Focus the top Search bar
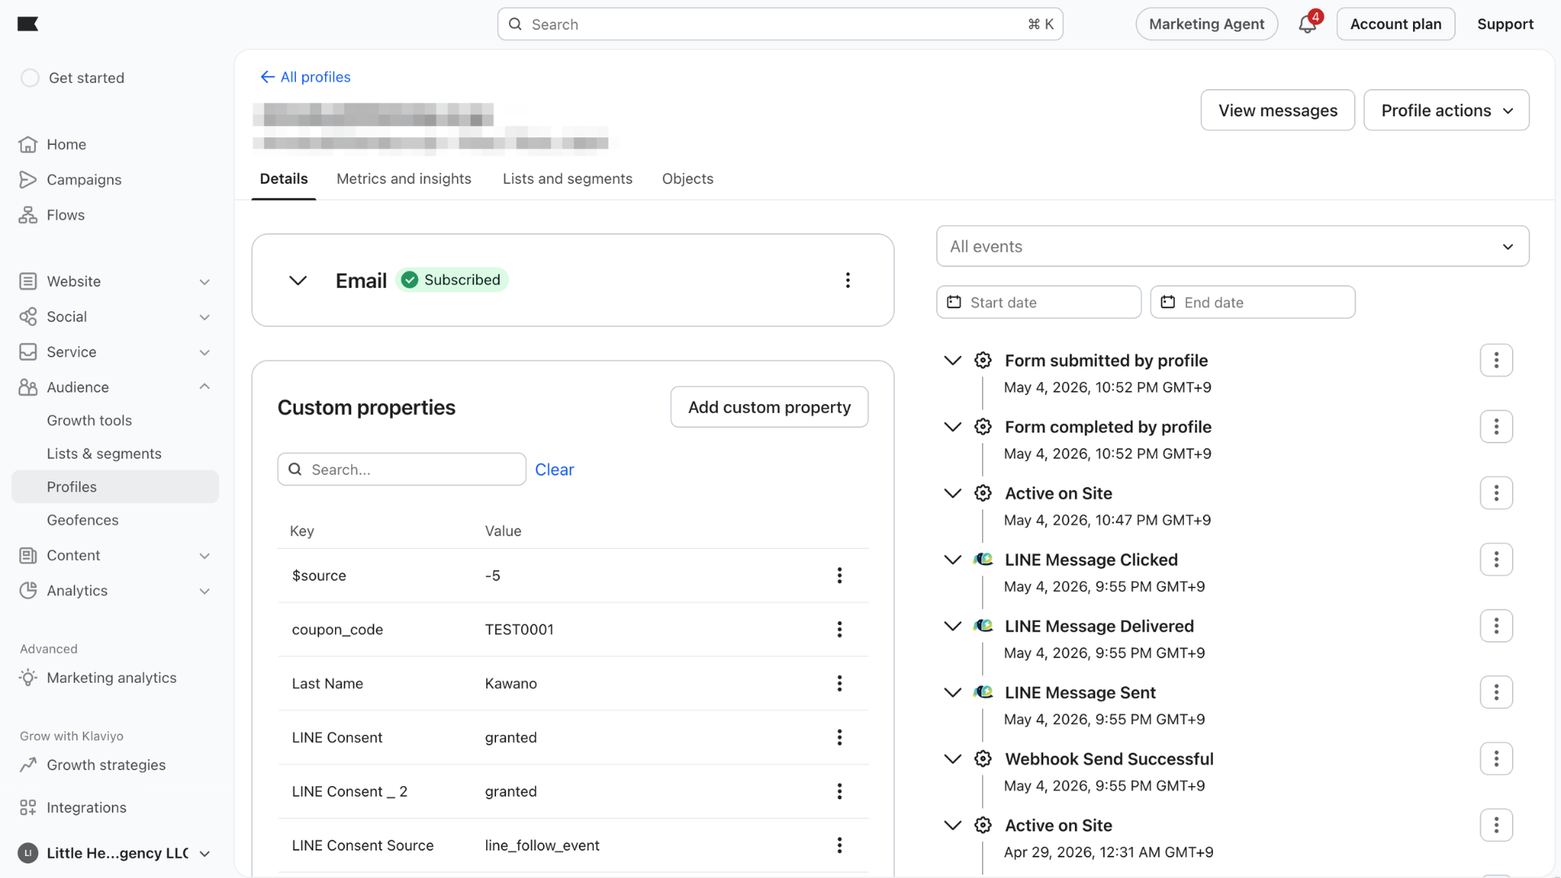This screenshot has height=878, width=1561. point(780,24)
